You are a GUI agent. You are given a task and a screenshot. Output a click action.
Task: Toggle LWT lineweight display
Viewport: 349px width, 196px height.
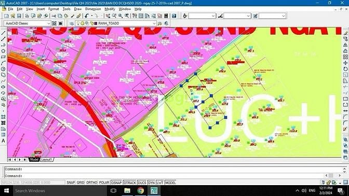(160, 183)
